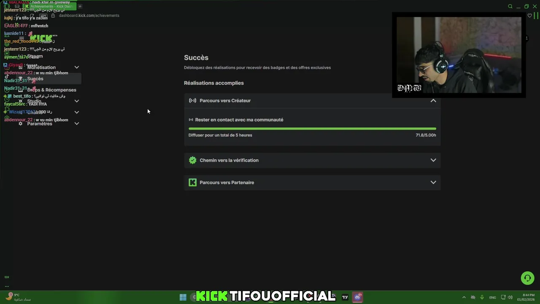Viewport: 540px width, 304px height.
Task: Switch the ENG input language
Action: (x=493, y=297)
